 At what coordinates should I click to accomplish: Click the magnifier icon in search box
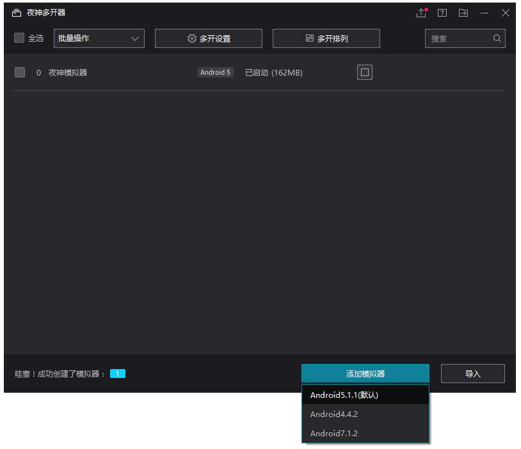(497, 38)
